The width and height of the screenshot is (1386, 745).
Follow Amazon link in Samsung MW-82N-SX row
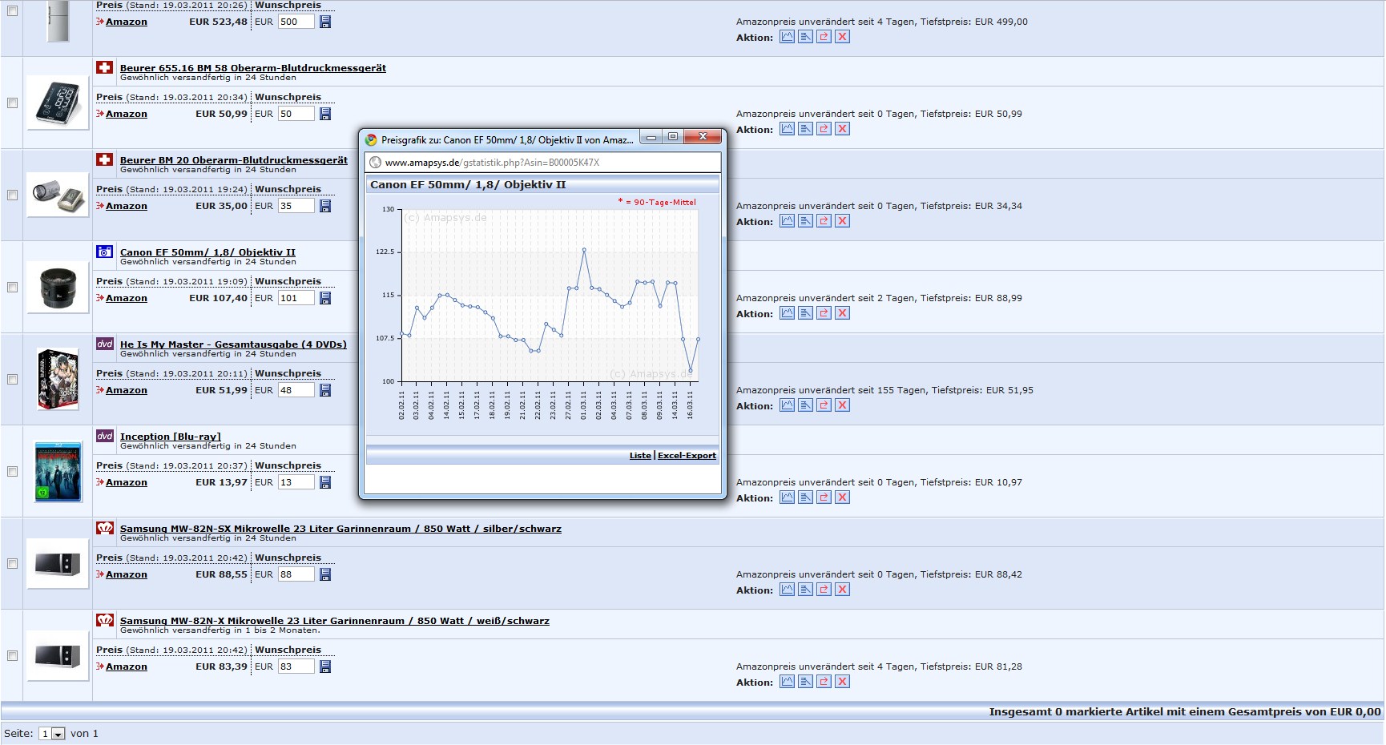[127, 574]
